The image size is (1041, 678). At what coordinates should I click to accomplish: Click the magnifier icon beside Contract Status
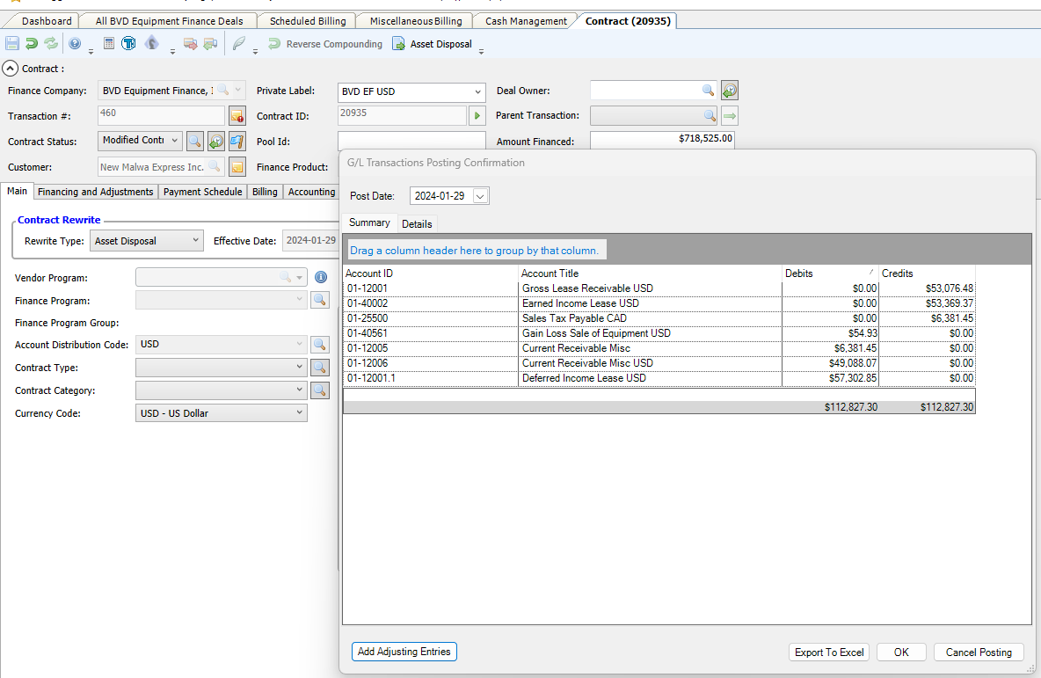click(195, 141)
